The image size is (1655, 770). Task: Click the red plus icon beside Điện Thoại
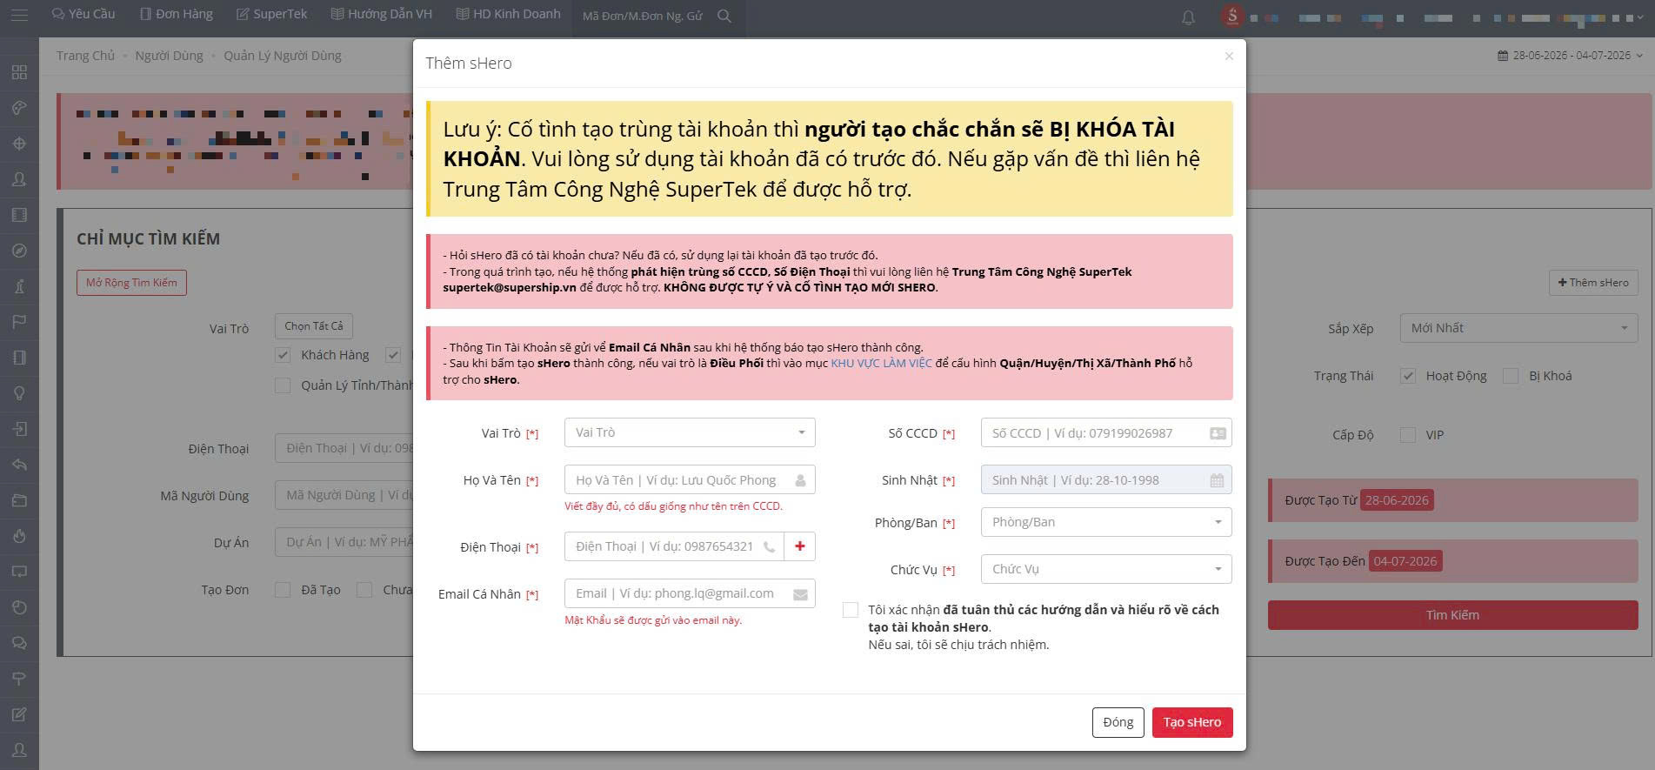(x=800, y=546)
